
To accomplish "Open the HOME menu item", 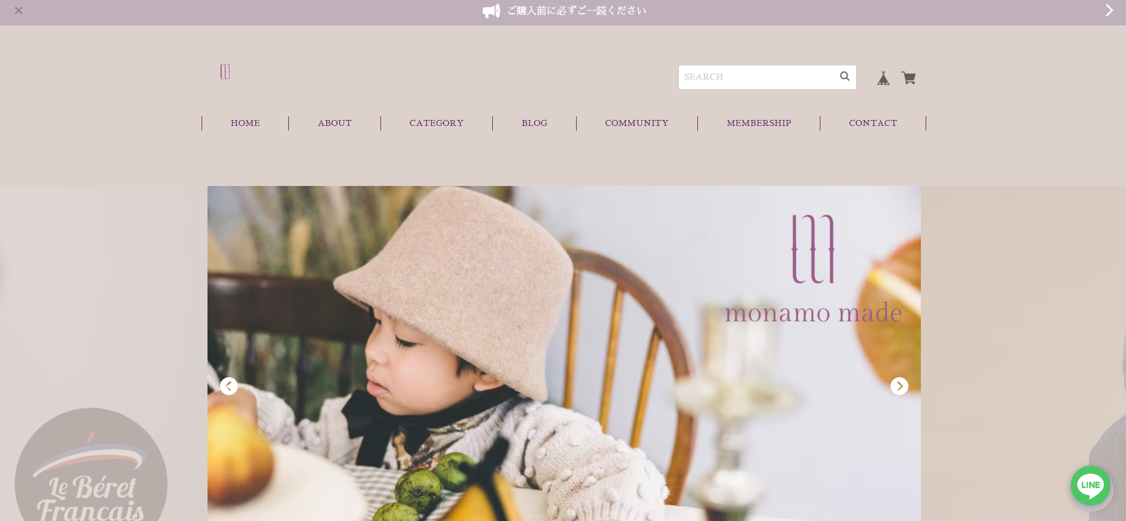I will pyautogui.click(x=245, y=123).
